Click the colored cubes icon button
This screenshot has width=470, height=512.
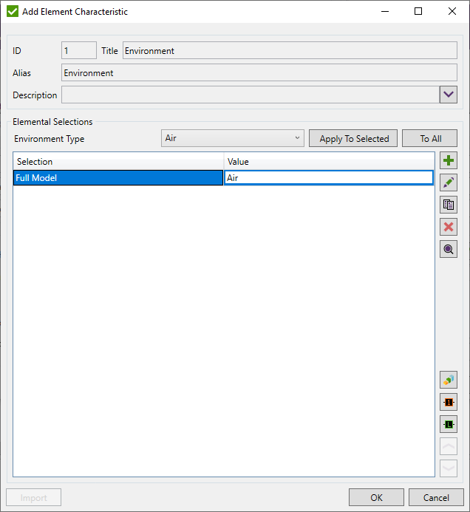coord(448,380)
